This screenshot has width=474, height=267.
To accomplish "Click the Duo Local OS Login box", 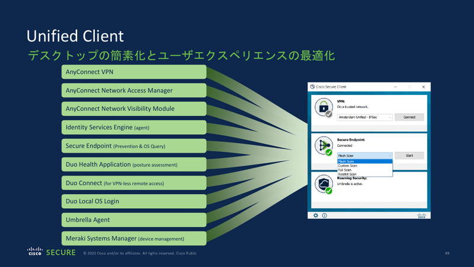I will 134,201.
